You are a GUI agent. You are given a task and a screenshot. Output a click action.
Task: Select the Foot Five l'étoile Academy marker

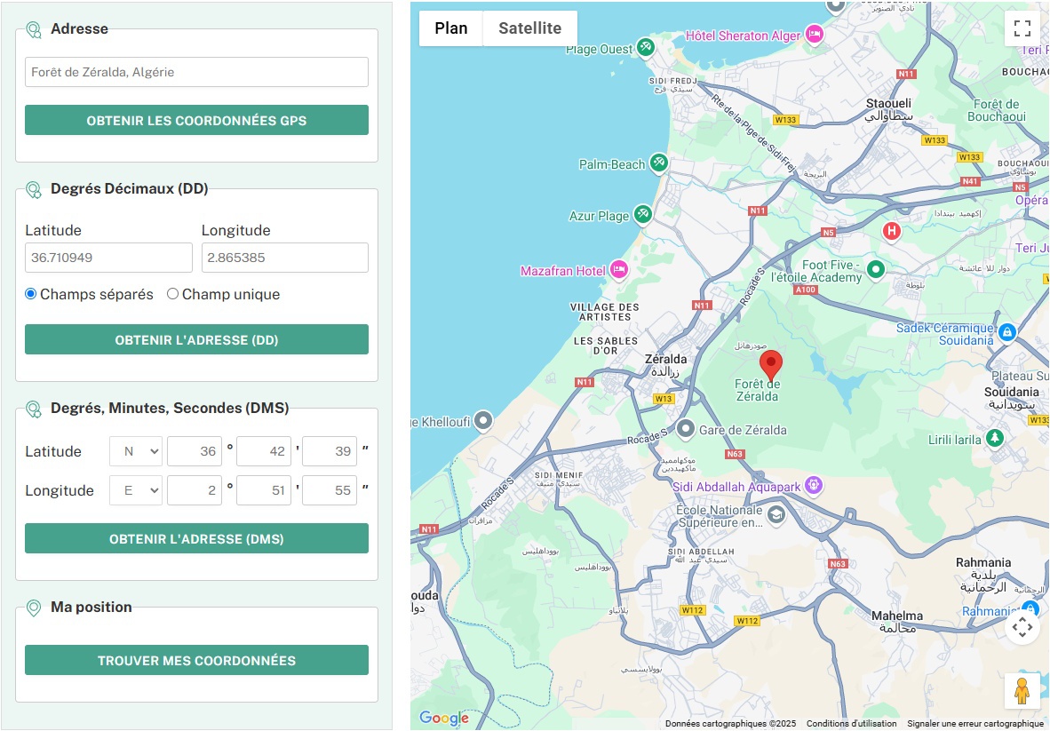click(875, 269)
